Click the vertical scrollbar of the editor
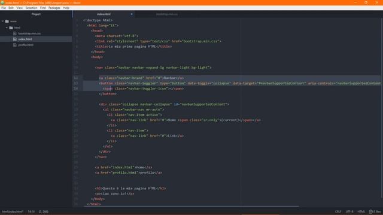 point(382,107)
